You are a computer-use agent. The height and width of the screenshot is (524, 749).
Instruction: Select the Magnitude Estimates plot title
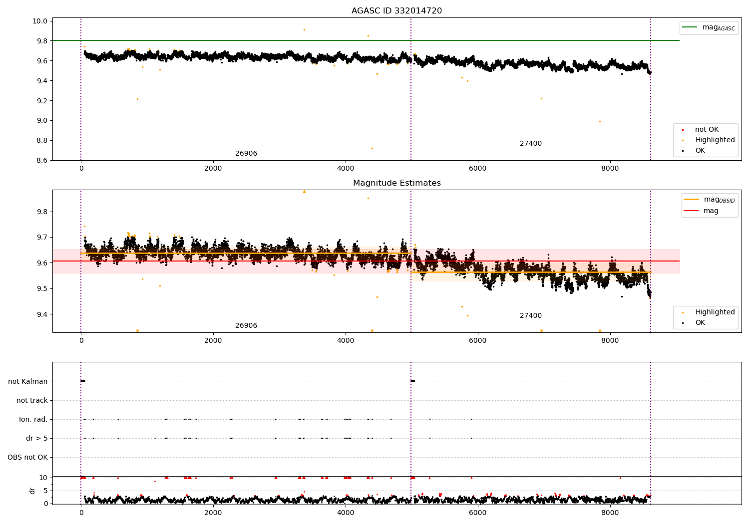tap(396, 183)
